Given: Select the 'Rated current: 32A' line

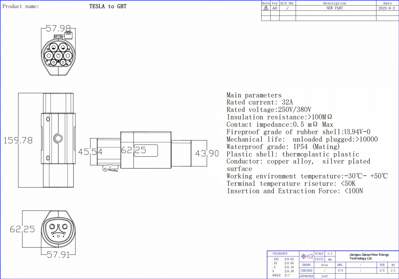Looking at the screenshot, I should click(260, 103).
